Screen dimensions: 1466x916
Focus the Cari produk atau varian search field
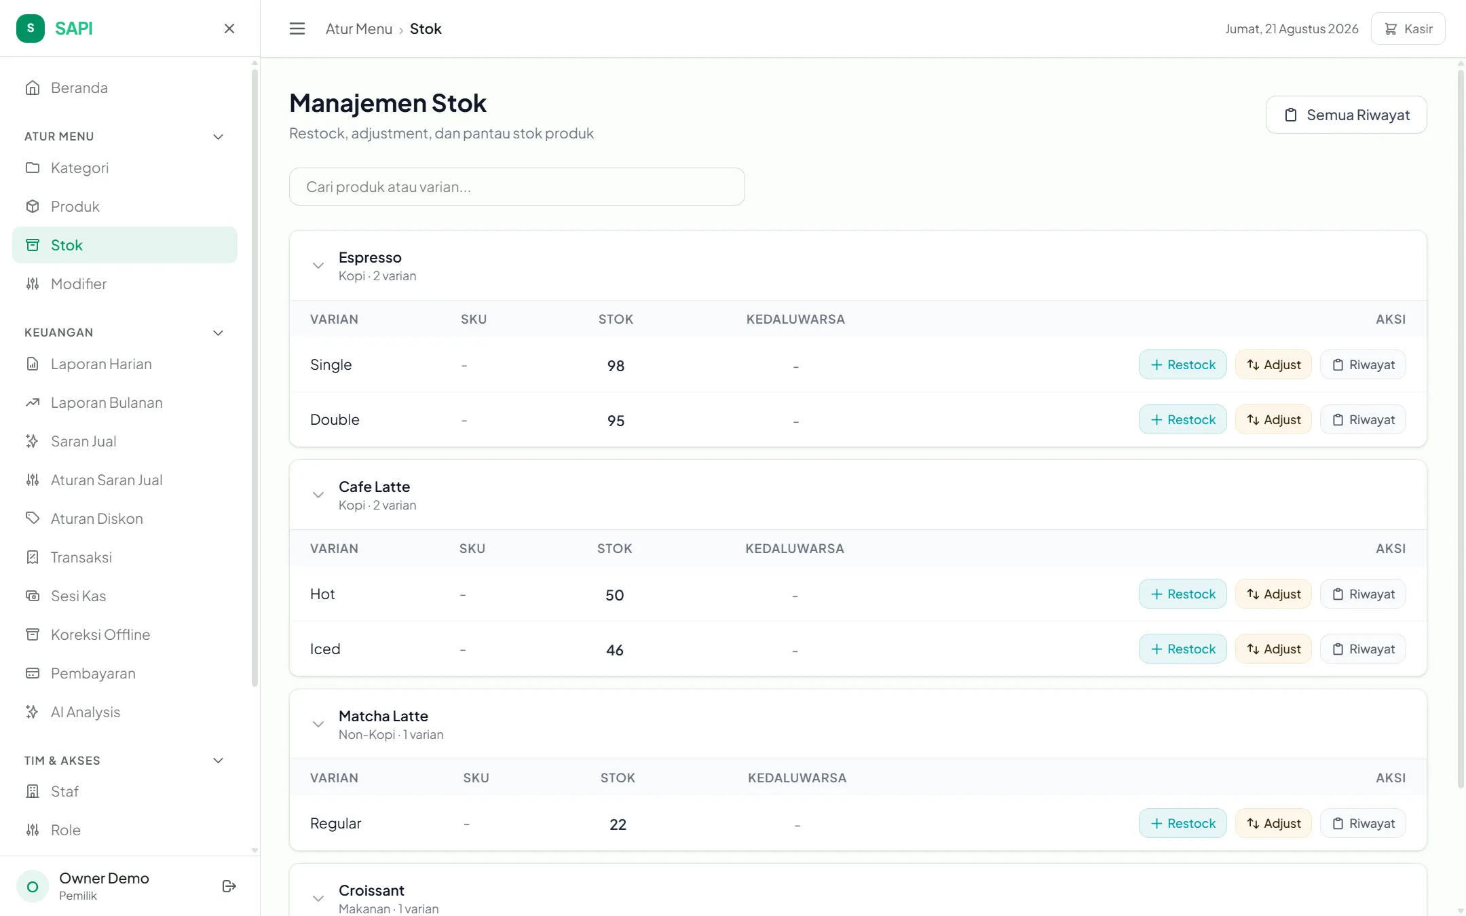click(x=517, y=187)
